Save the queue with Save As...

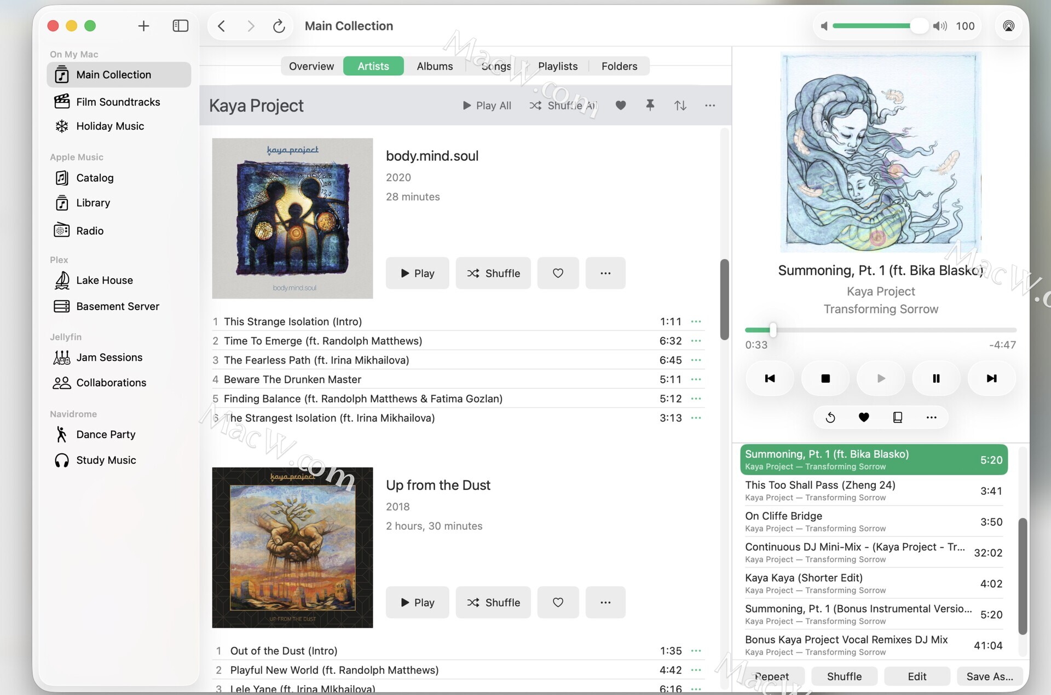click(x=990, y=676)
